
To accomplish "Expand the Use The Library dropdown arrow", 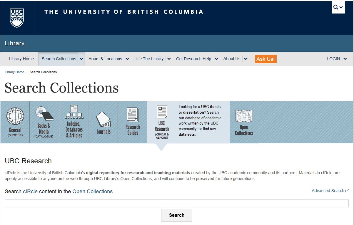I will tap(169, 59).
